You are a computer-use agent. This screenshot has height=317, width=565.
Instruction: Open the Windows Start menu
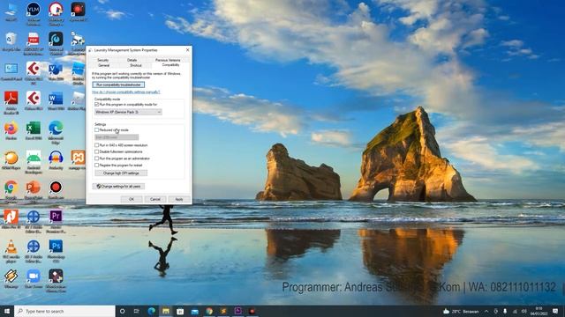click(x=6, y=311)
